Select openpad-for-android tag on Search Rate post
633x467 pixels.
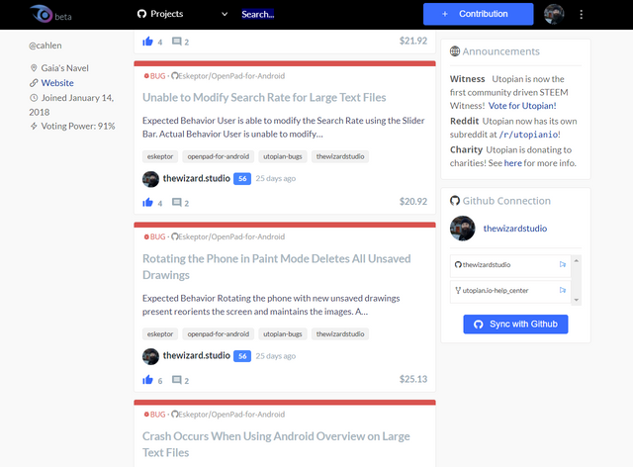click(218, 156)
